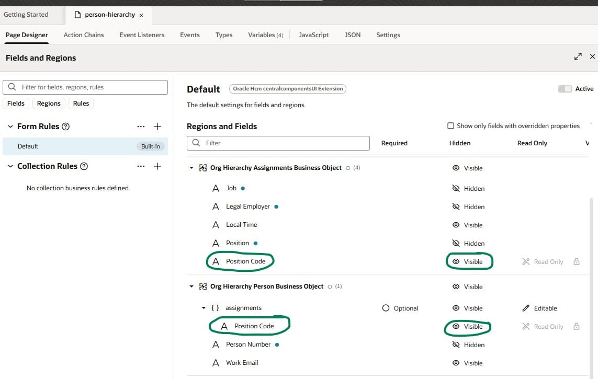Toggle visibility of Legal Employer field

pos(468,207)
